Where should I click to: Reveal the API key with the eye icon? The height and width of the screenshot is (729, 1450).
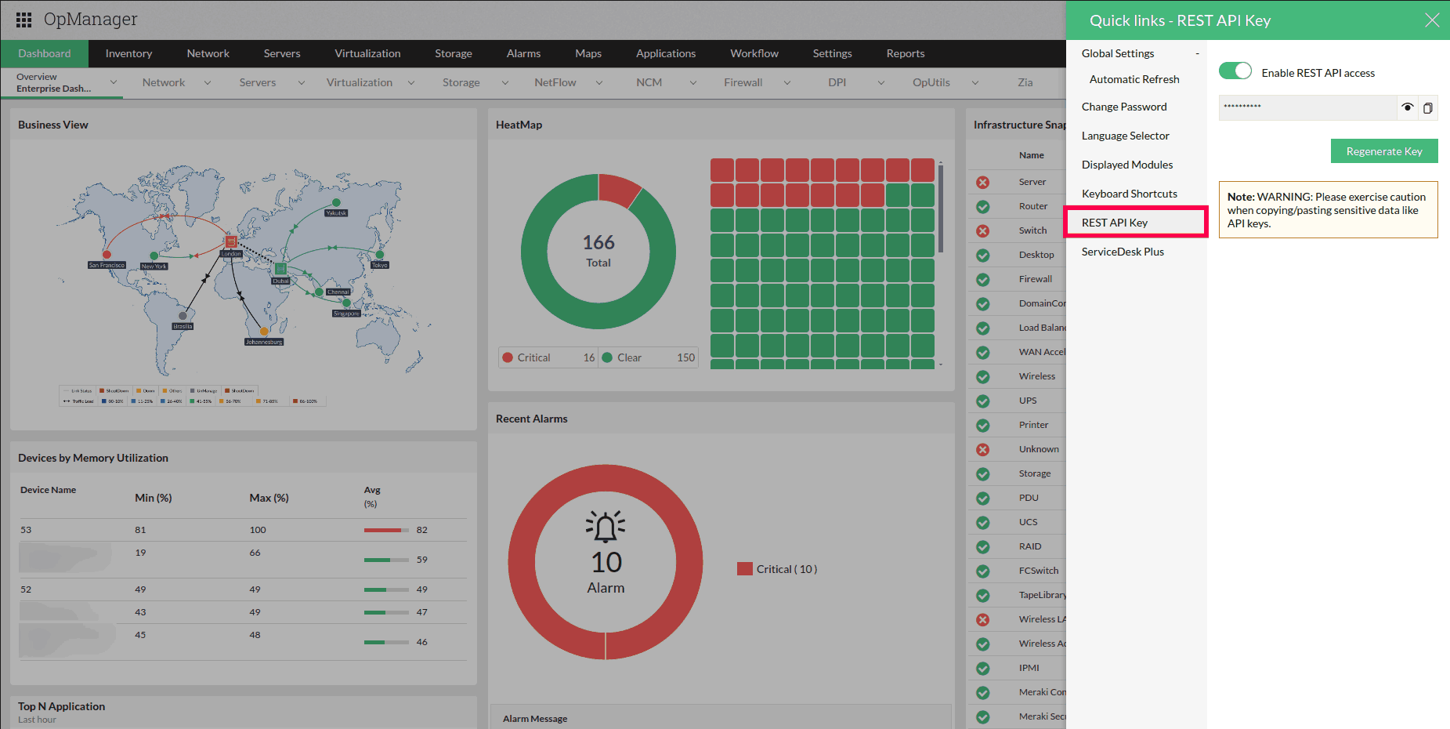1408,107
